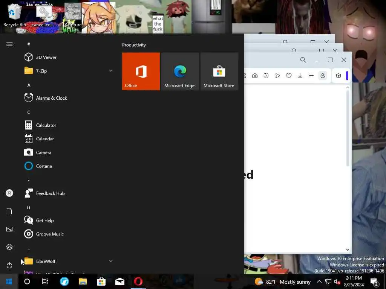Click the 'C' letter group header
This screenshot has height=289, width=386.
[29, 112]
